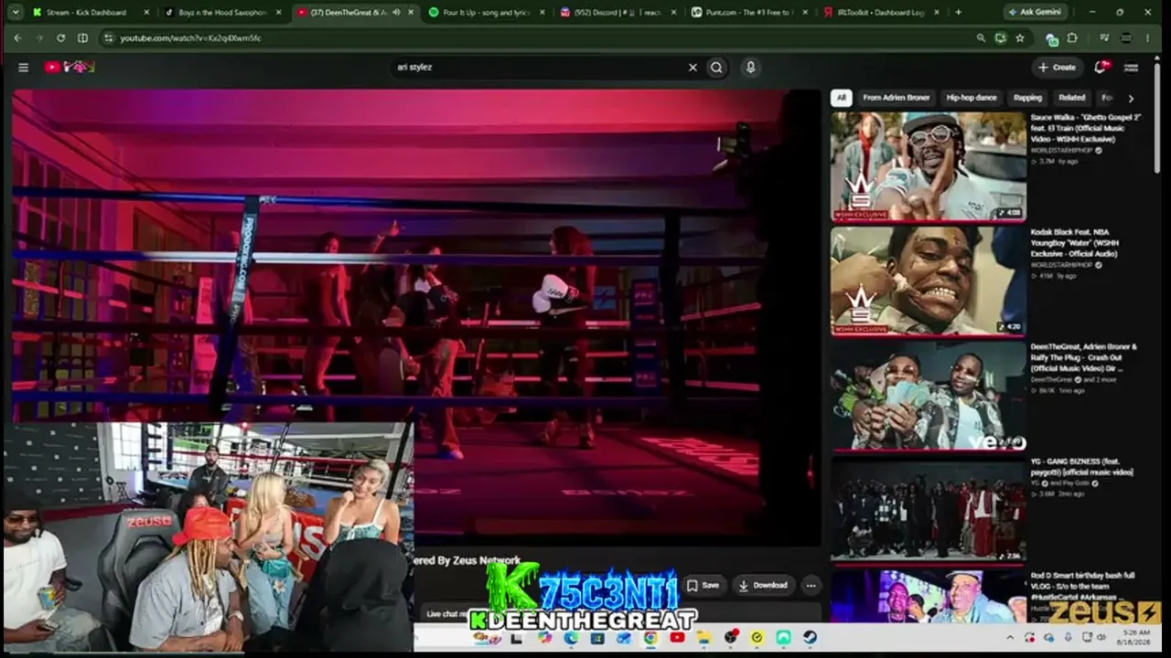Open YG GANG BIZNESS video thumbnail
1171x658 pixels.
pos(929,509)
